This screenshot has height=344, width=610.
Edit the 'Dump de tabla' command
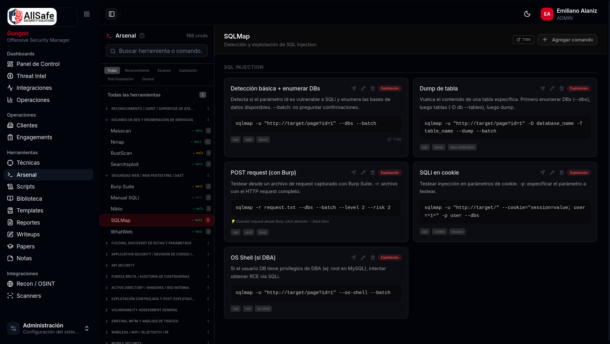tap(552, 88)
